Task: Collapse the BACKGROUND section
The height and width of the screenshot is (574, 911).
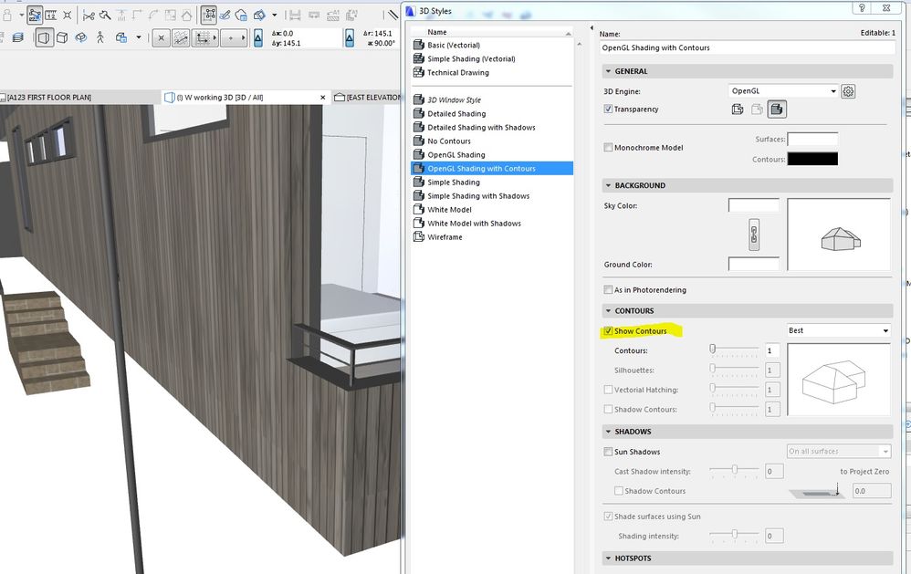Action: coord(608,185)
